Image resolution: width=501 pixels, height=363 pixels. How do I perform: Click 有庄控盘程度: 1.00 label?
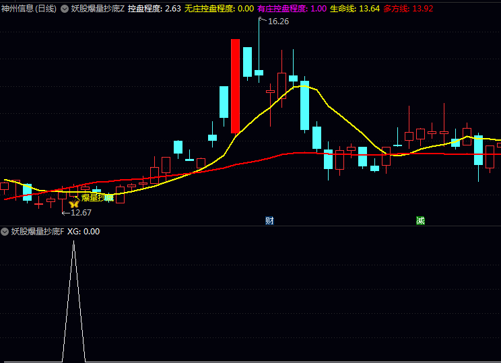pyautogui.click(x=292, y=9)
